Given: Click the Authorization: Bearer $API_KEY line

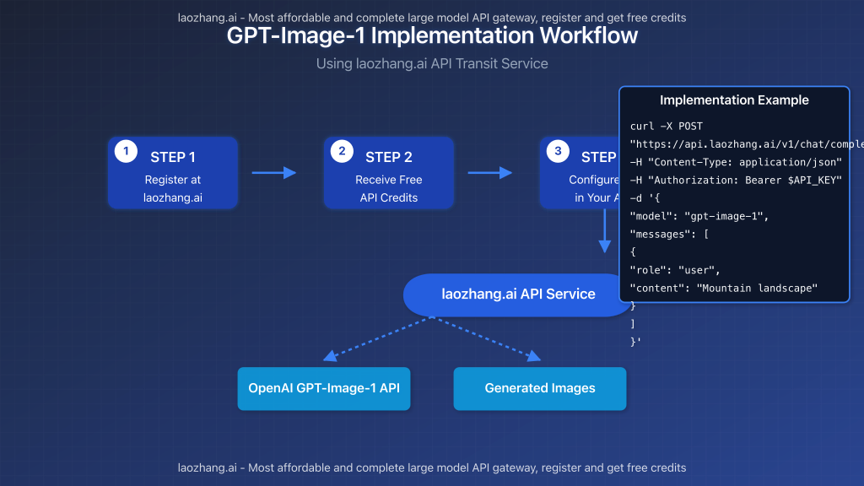Looking at the screenshot, I should click(x=736, y=181).
